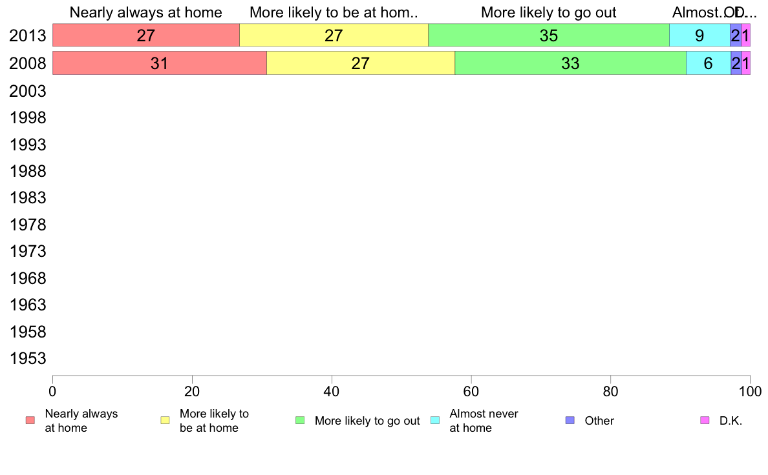
Task: Click the 1988 year label
Action: point(27,171)
